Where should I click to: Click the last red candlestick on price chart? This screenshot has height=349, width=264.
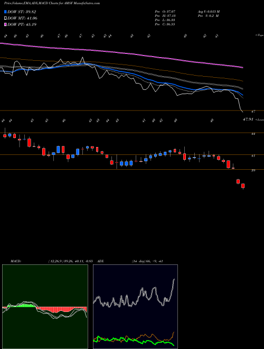tap(243, 186)
